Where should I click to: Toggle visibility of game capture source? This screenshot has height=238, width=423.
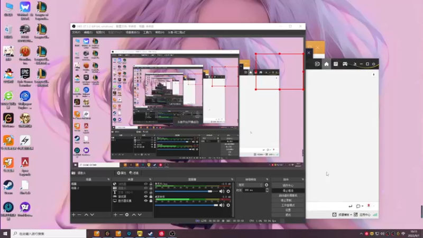pos(146,196)
